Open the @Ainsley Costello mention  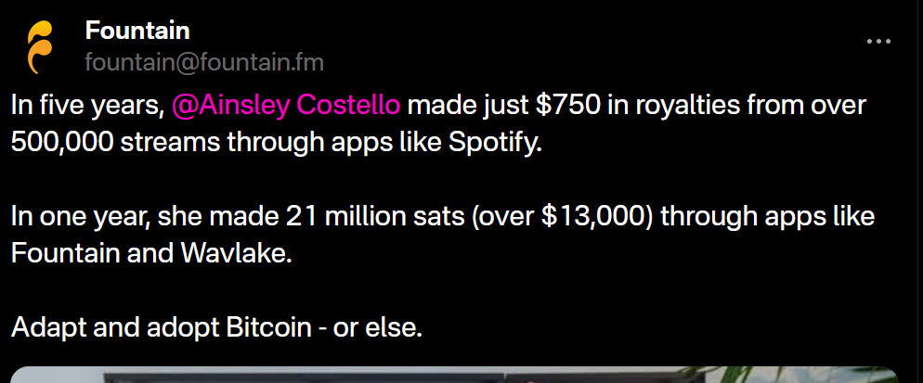(x=287, y=105)
